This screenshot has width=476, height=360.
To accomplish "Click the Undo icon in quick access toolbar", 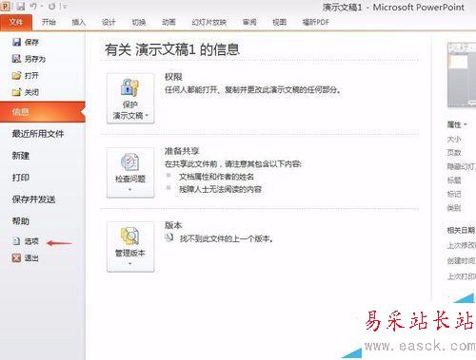I will pos(33,6).
